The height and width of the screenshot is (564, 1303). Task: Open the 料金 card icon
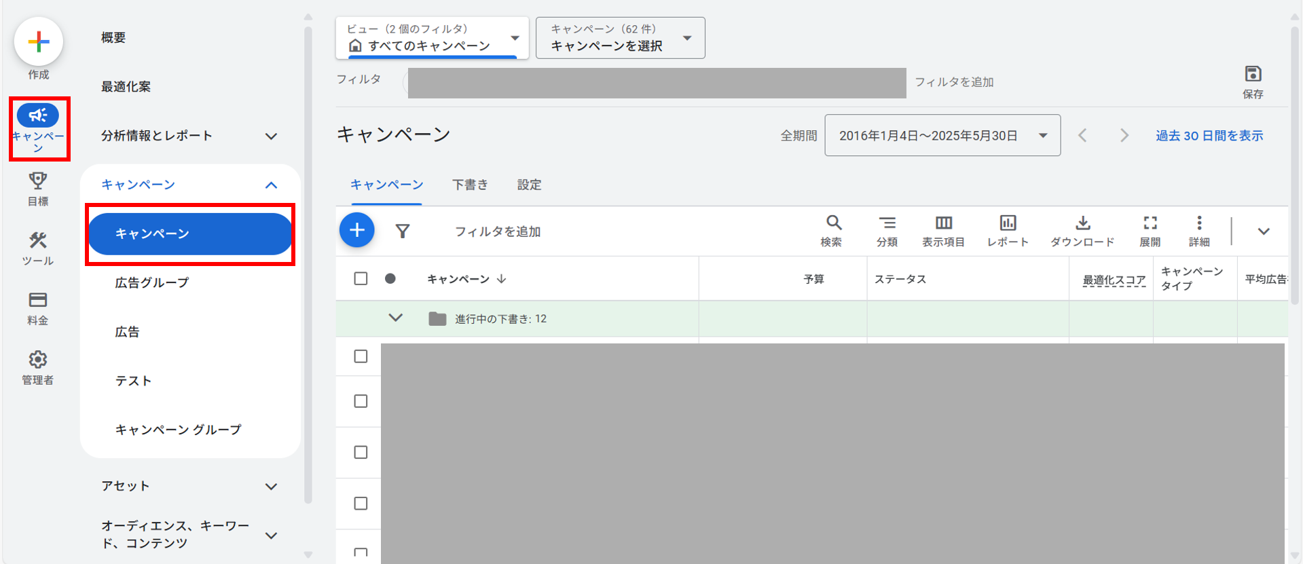[38, 300]
